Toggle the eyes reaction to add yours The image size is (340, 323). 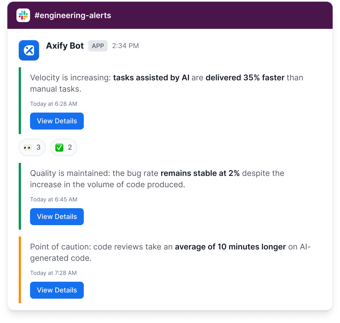(x=32, y=147)
